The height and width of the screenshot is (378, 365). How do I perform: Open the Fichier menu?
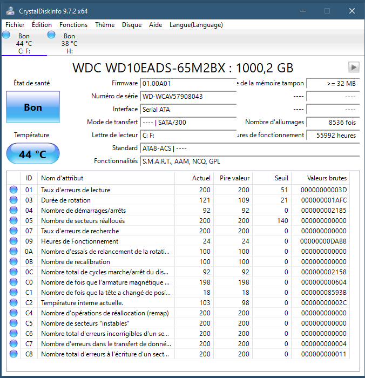15,25
